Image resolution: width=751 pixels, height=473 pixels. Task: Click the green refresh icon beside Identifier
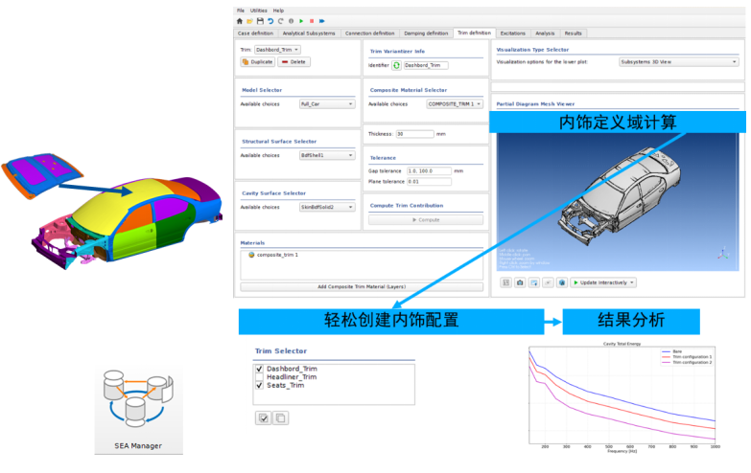[396, 65]
